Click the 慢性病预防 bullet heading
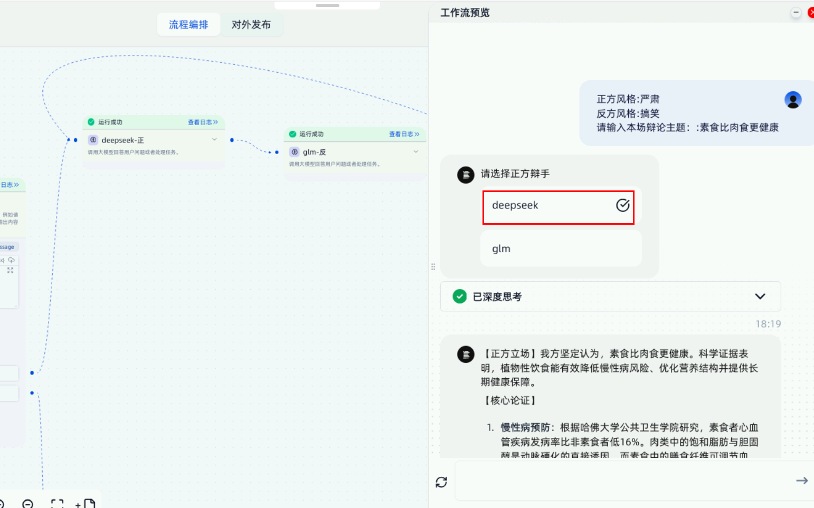 [526, 427]
